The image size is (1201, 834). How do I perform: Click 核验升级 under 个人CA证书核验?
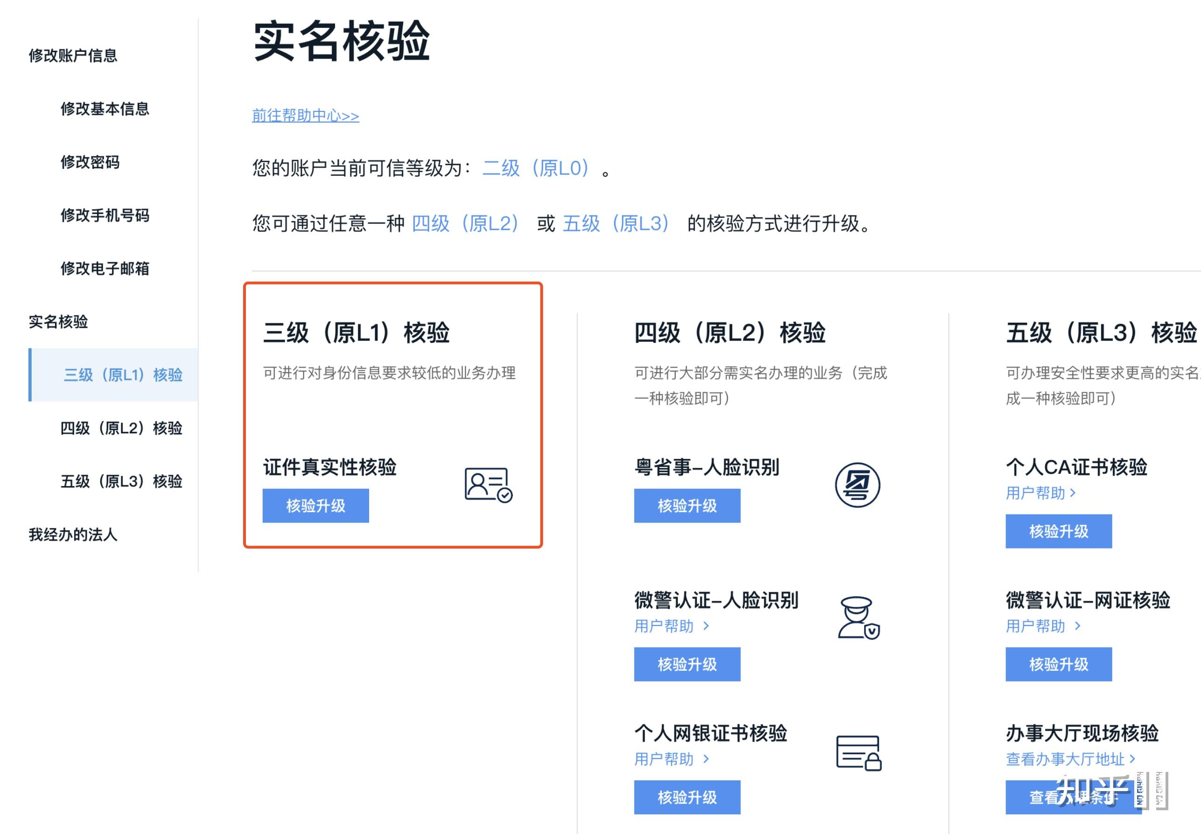coord(1059,531)
